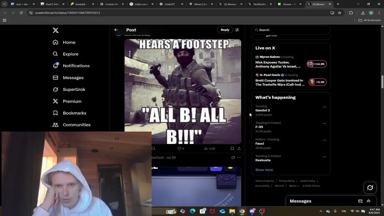Expand the Messages drawer
384x216 pixels.
pos(369,201)
